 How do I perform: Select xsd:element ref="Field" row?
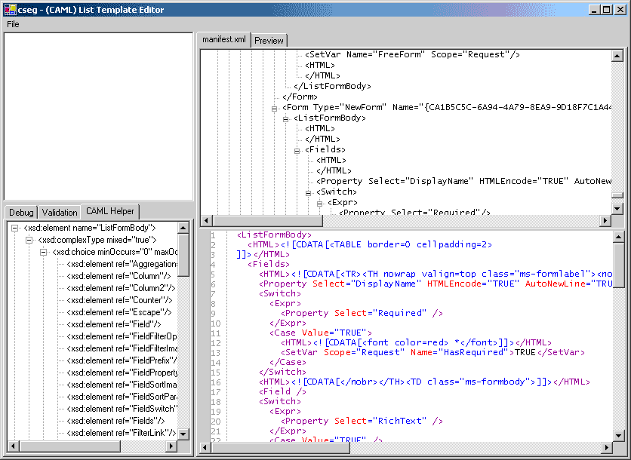coord(114,324)
